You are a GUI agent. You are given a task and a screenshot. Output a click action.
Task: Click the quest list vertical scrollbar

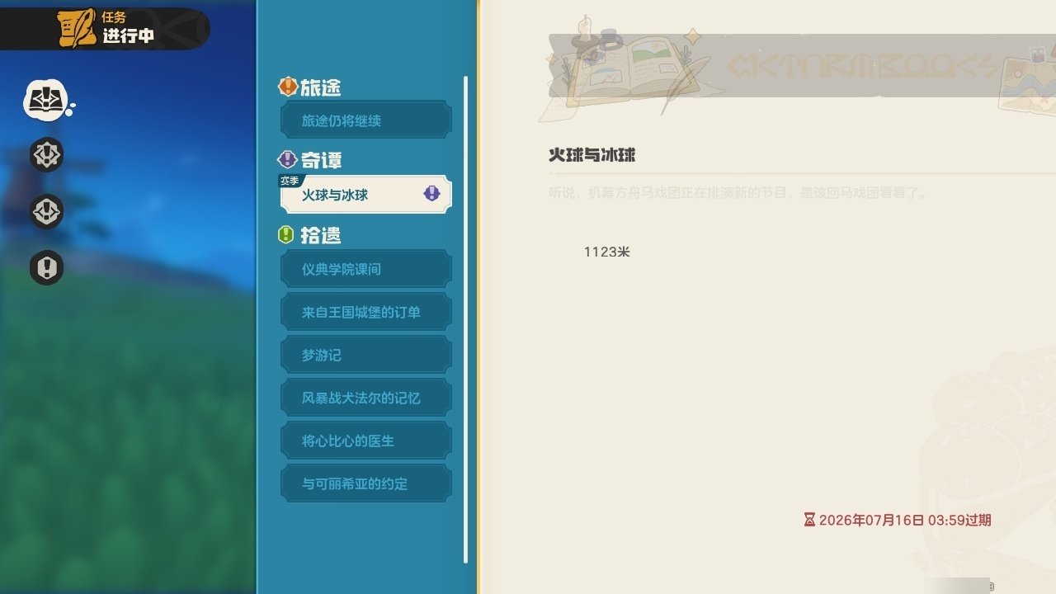point(466,319)
